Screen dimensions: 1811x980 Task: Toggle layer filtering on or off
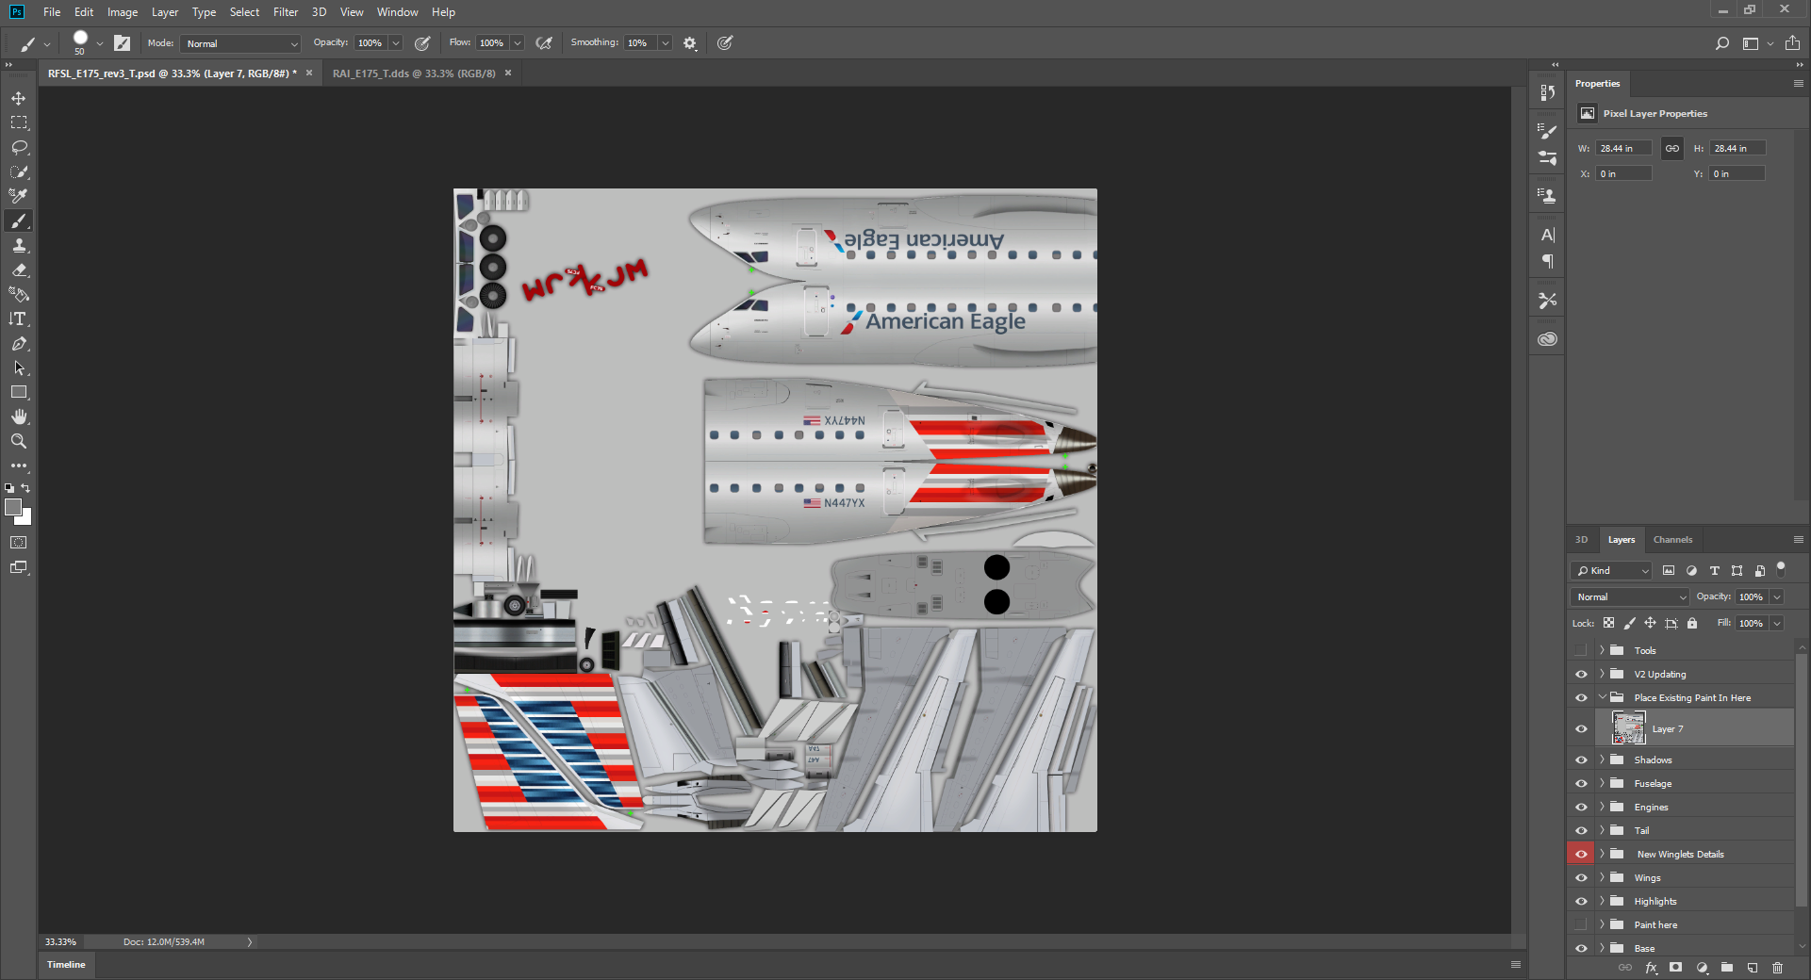pos(1781,568)
